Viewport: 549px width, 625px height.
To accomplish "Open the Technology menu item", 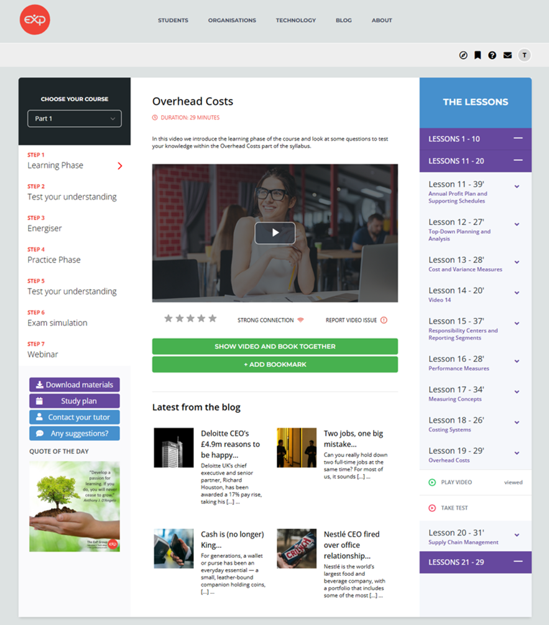I will coord(296,21).
